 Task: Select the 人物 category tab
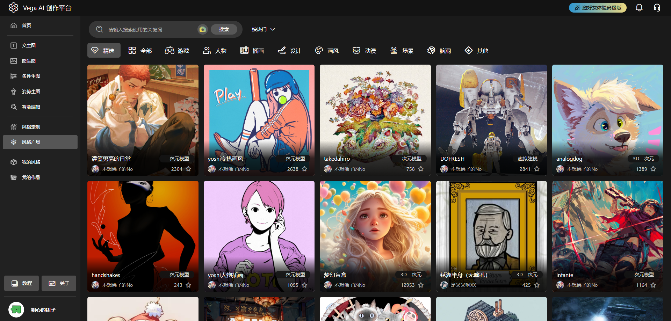[x=215, y=51]
